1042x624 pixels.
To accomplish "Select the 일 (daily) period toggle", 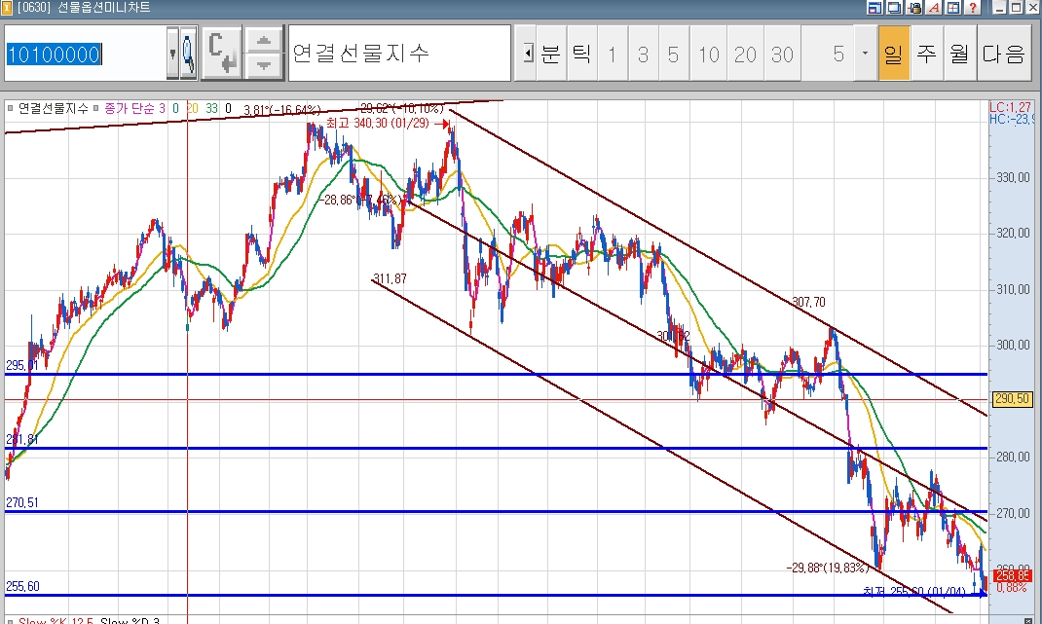I will (x=893, y=54).
